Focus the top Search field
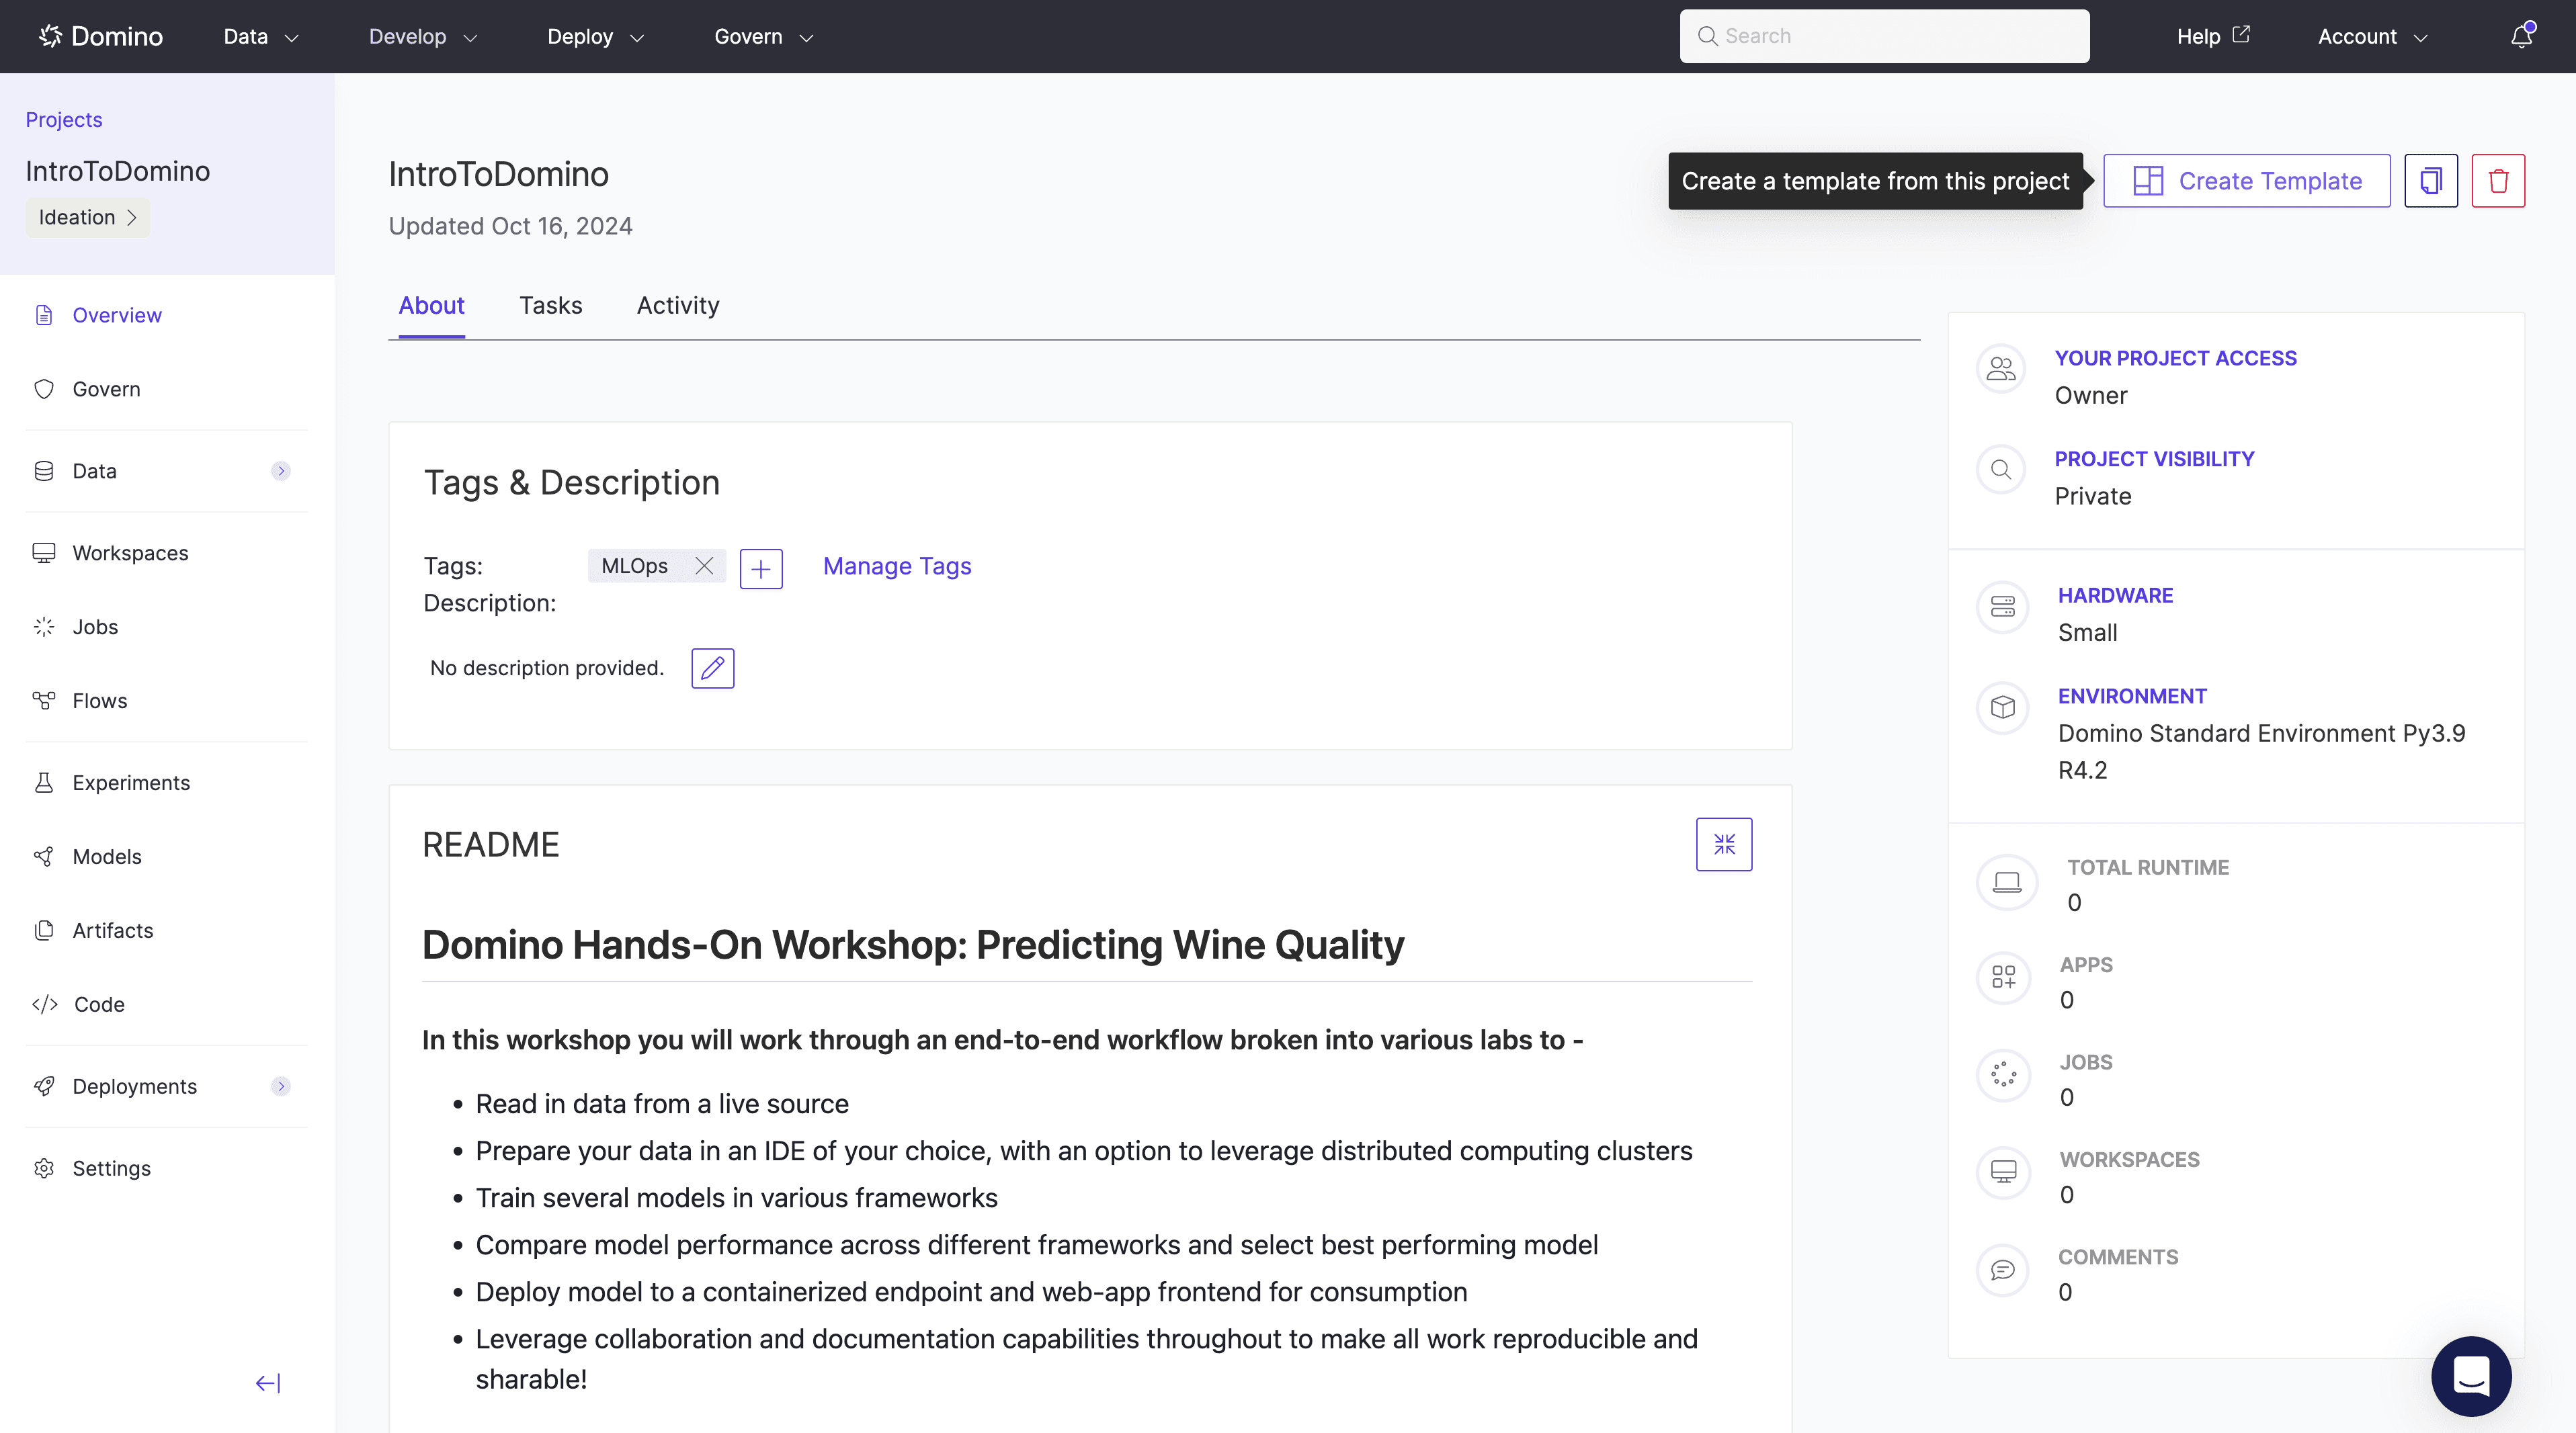The image size is (2576, 1433). point(1884,36)
